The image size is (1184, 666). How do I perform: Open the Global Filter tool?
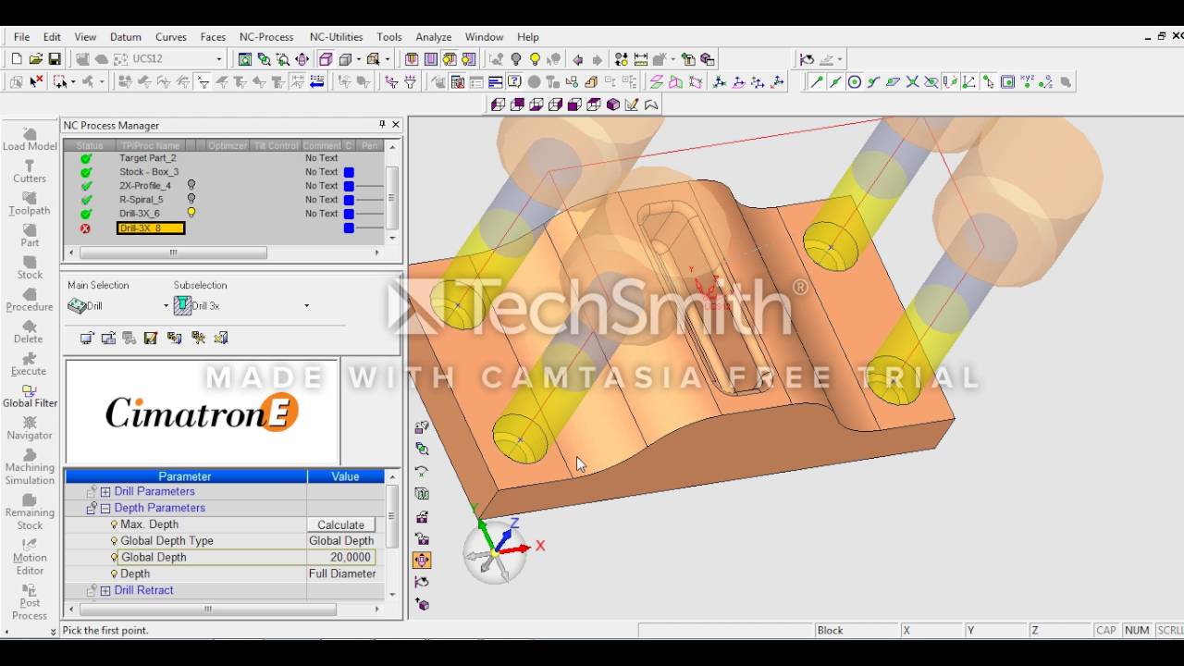coord(30,397)
